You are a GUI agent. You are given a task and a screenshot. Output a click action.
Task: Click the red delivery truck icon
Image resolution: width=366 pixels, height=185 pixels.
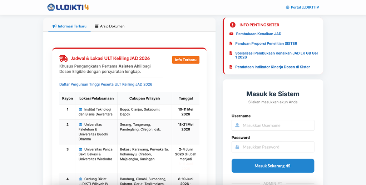point(64,58)
